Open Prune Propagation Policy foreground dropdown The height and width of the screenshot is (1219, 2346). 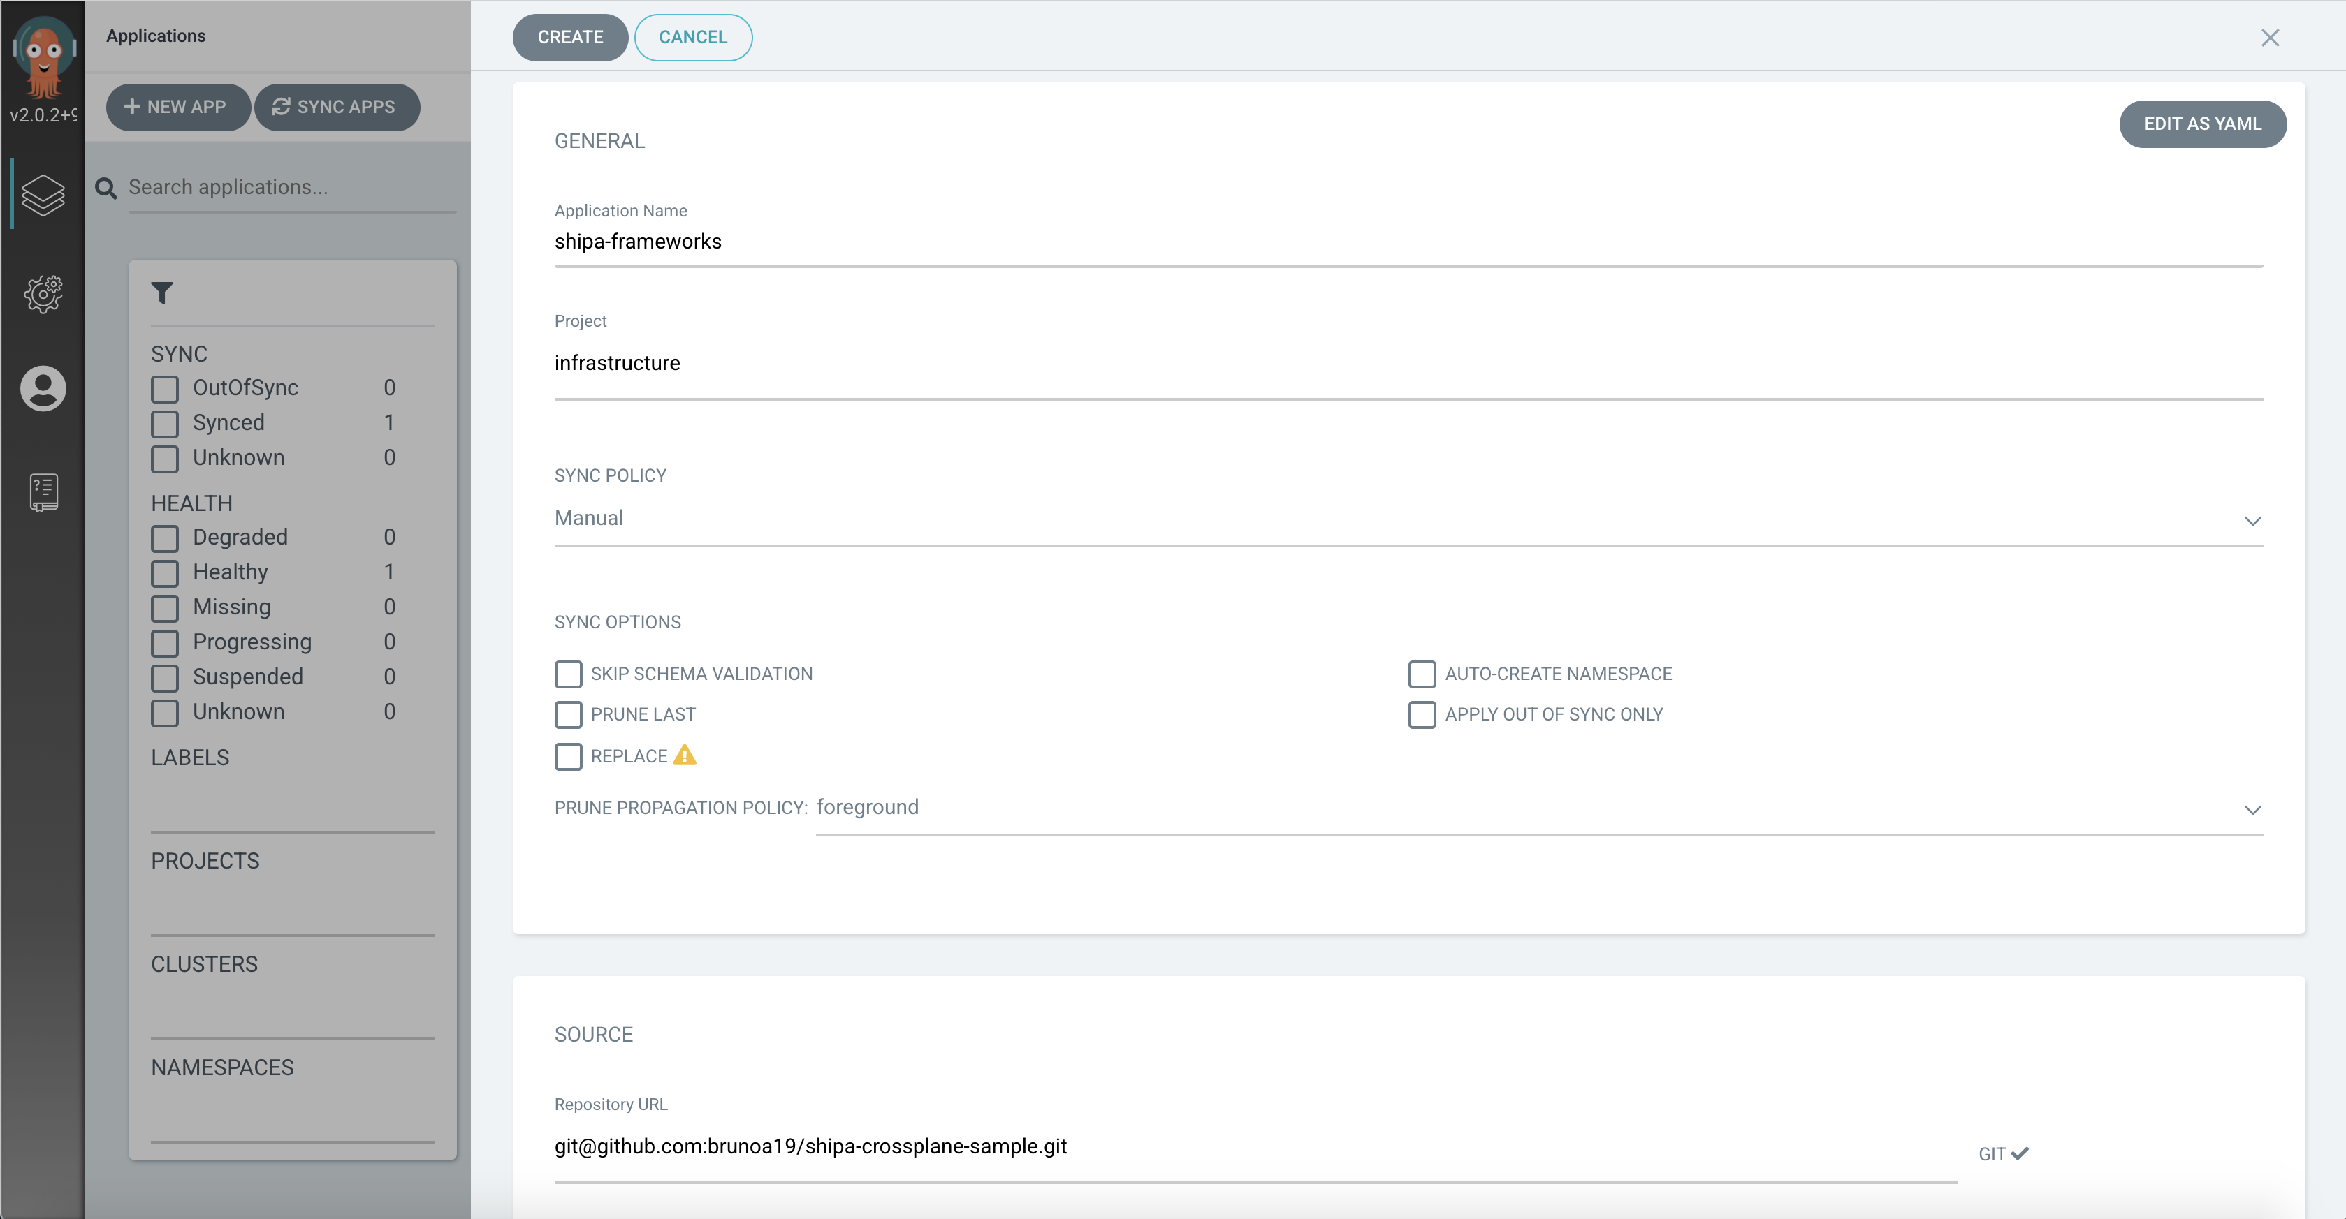[1538, 808]
